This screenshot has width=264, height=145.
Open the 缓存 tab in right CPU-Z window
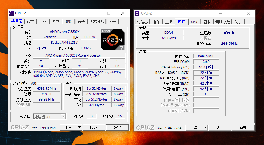156,22
